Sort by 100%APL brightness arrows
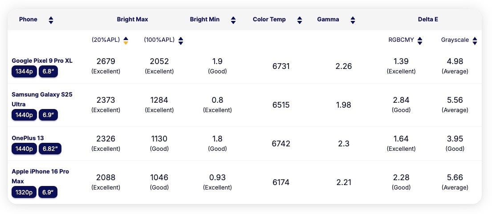This screenshot has width=492, height=214. tap(181, 41)
